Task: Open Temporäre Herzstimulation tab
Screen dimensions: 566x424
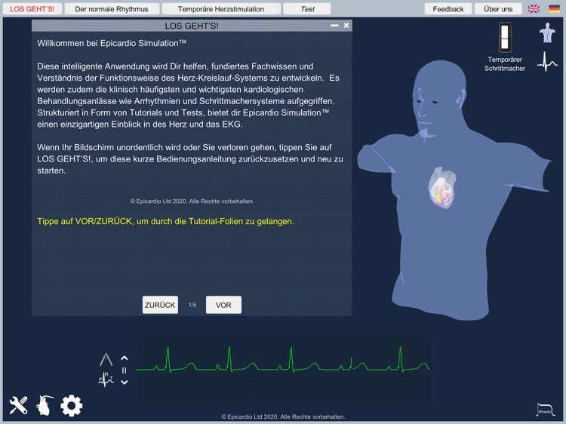Action: pyautogui.click(x=221, y=9)
